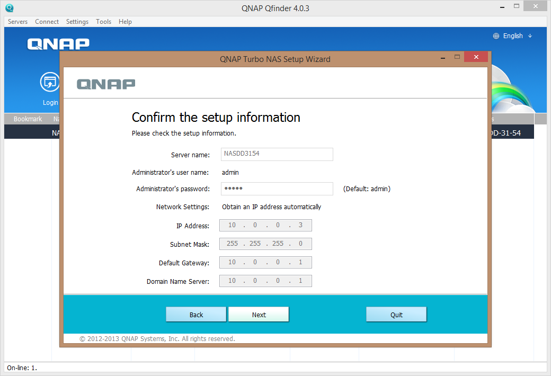Image resolution: width=551 pixels, height=376 pixels.
Task: Click the 'On-line: 1.' status bar text
Action: (22, 368)
